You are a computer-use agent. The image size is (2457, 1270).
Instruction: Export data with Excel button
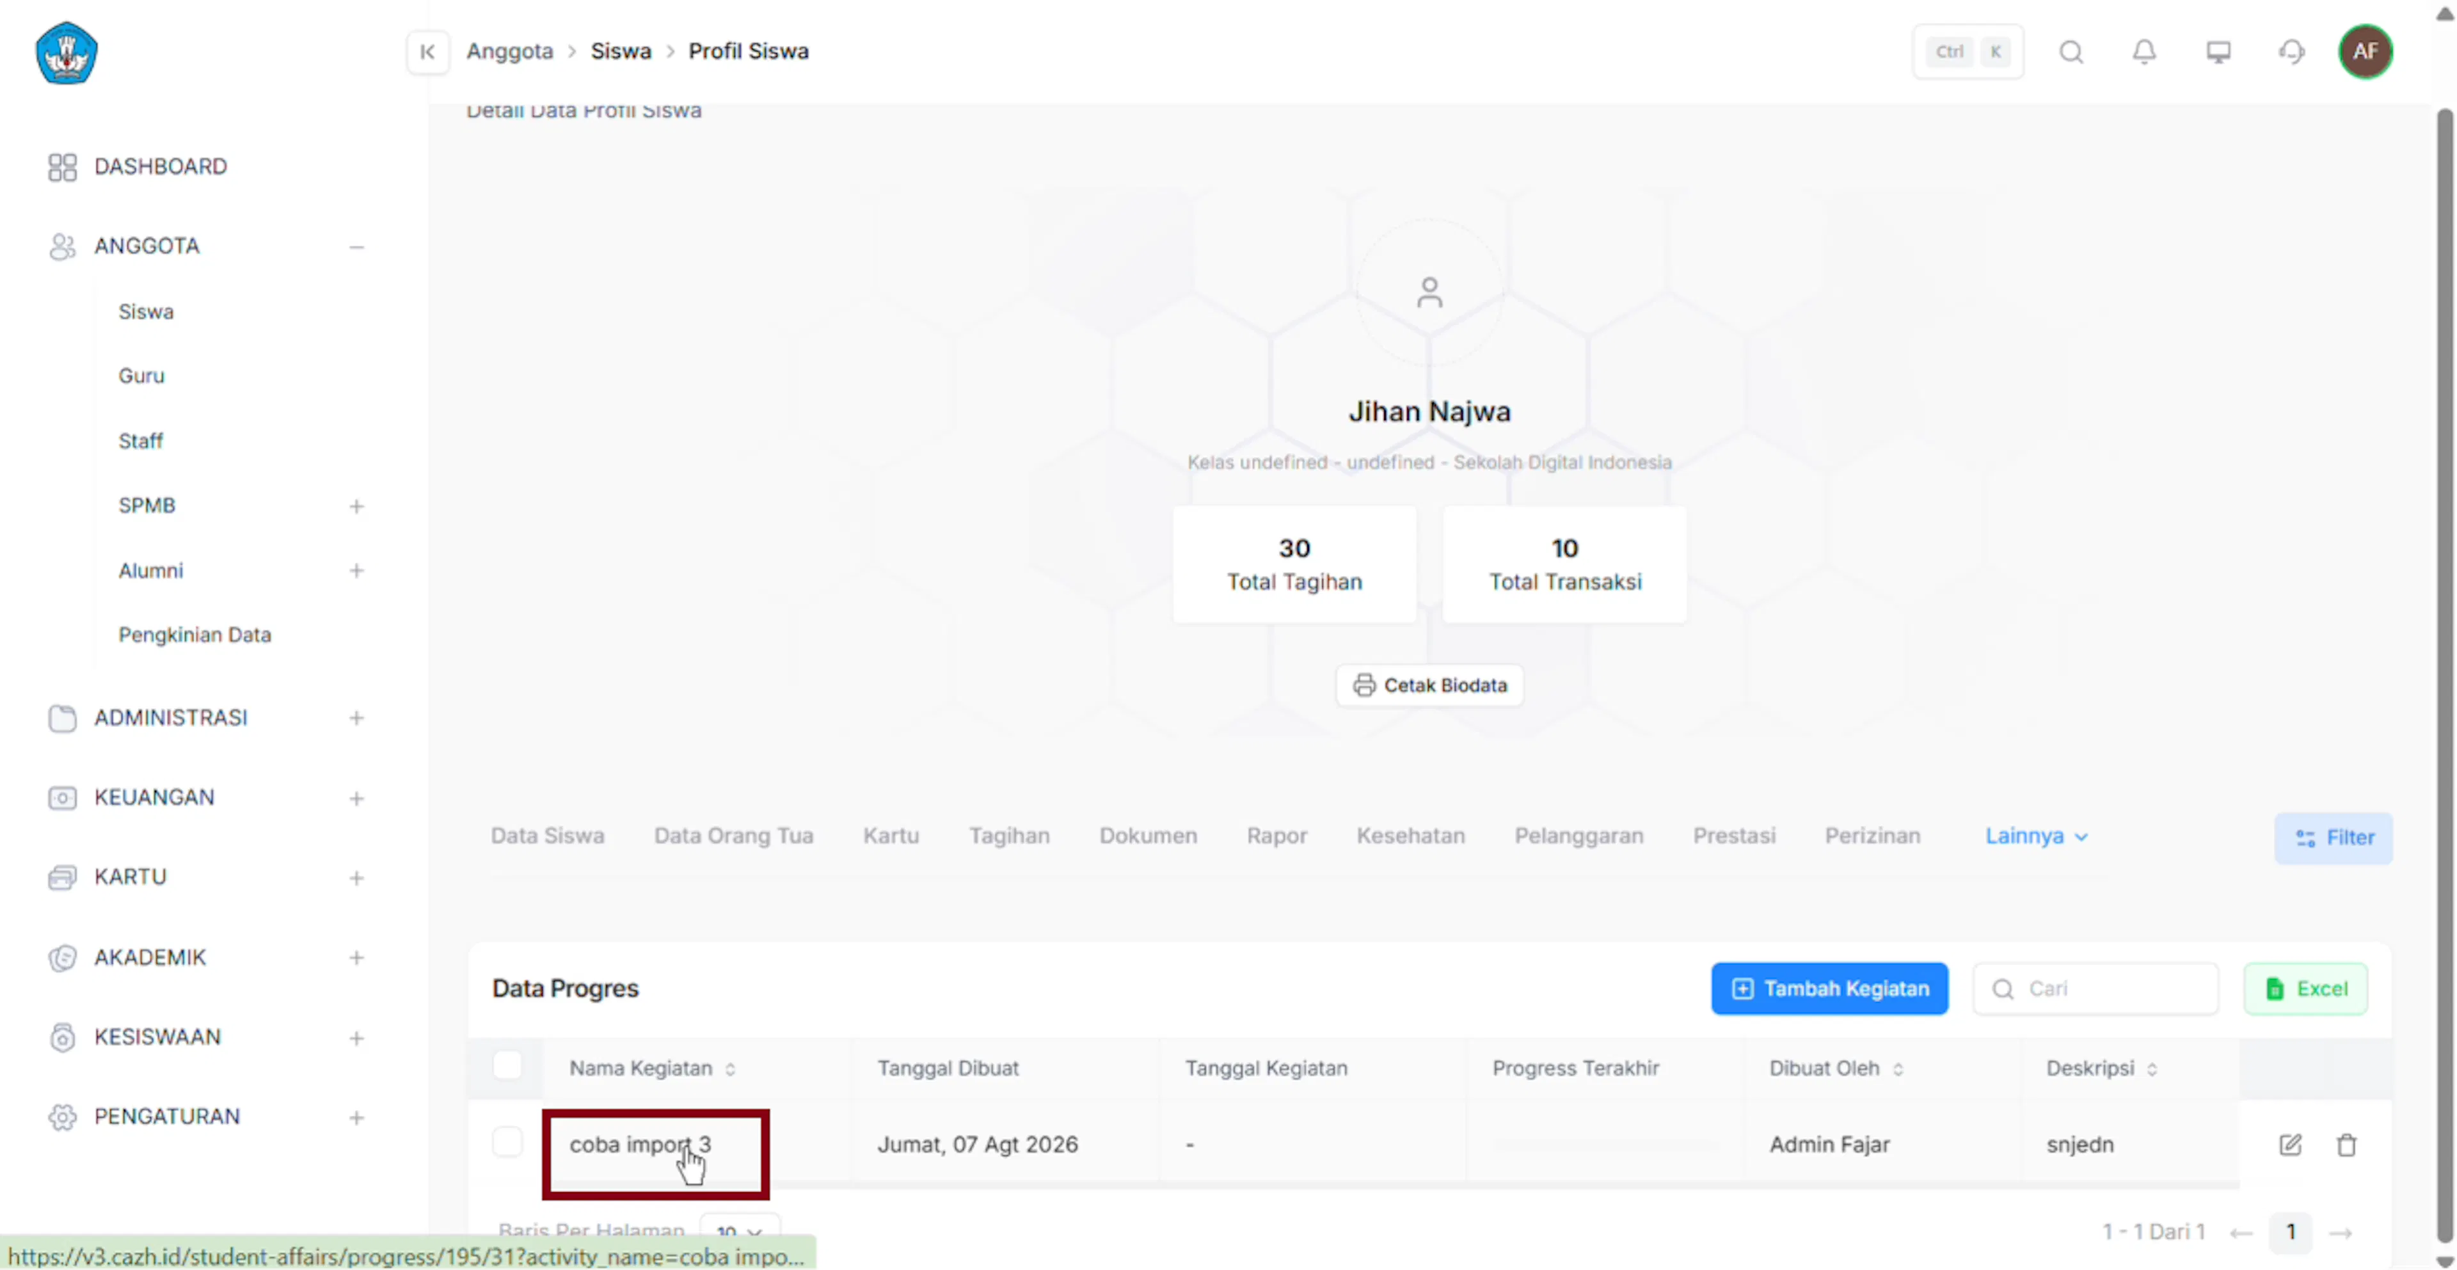(2305, 988)
